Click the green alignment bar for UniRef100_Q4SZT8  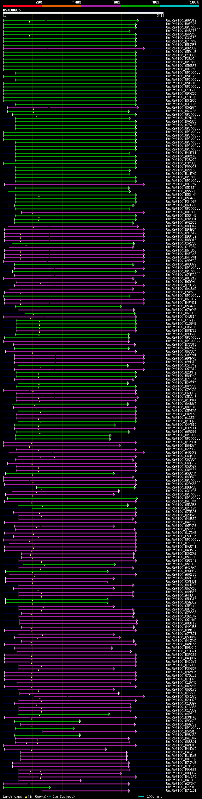(67, 31)
